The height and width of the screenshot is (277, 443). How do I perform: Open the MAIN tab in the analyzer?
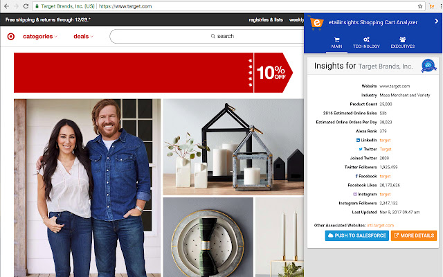click(x=336, y=43)
